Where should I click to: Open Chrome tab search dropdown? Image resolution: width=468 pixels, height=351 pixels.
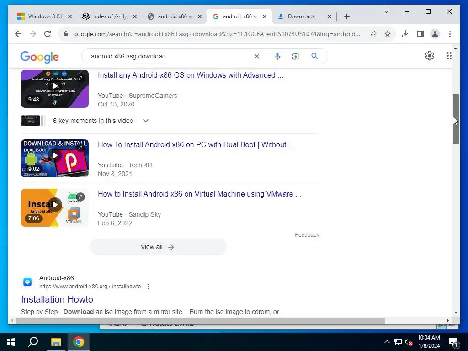click(x=386, y=11)
